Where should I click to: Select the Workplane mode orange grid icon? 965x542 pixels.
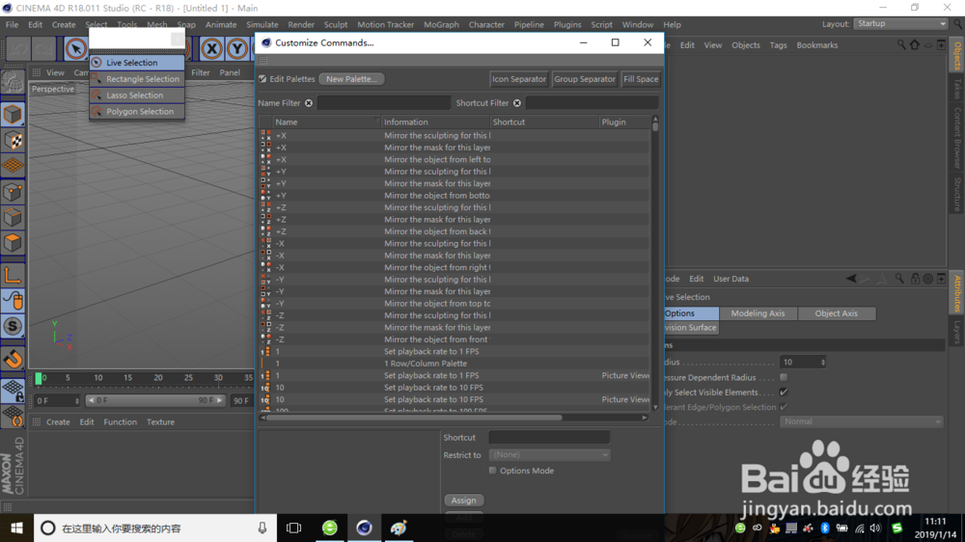[13, 166]
